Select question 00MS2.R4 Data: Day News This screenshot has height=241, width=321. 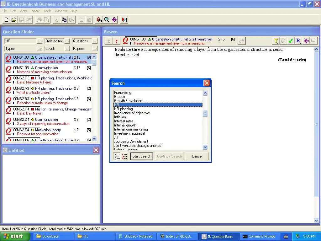click(x=48, y=111)
